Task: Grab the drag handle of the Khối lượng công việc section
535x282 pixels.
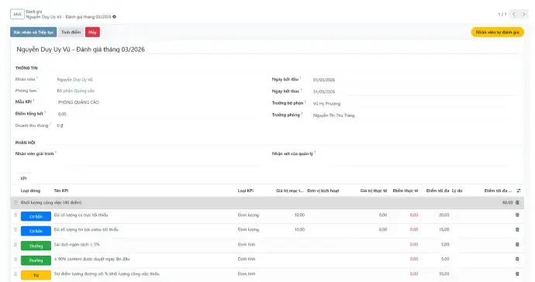Action: [x=16, y=202]
